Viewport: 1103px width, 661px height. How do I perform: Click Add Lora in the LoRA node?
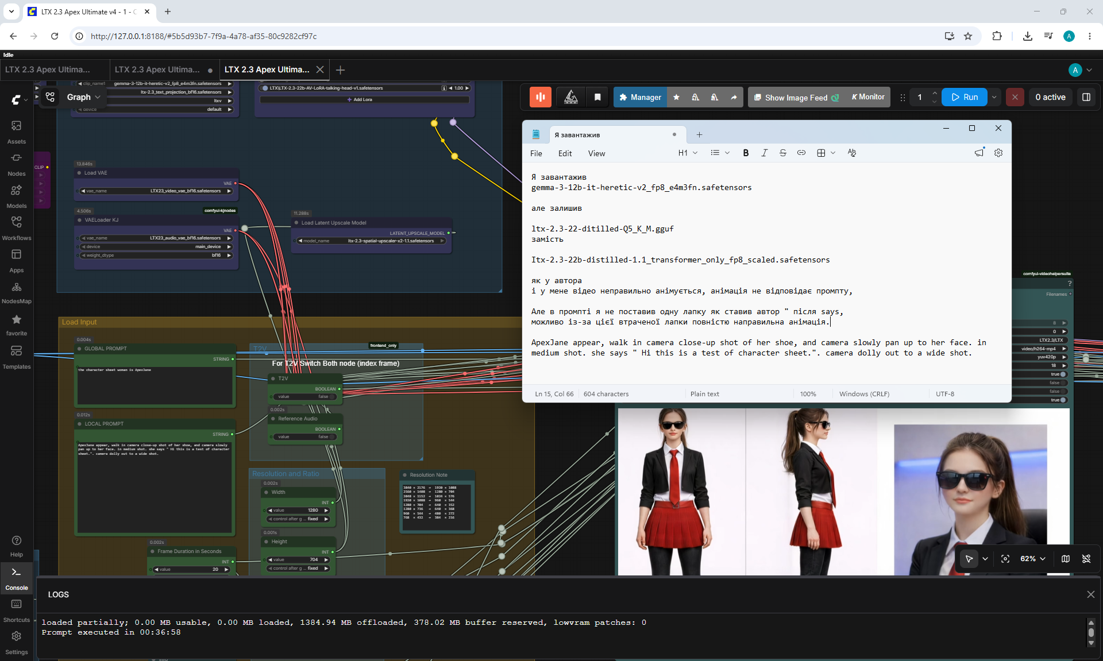click(x=364, y=99)
